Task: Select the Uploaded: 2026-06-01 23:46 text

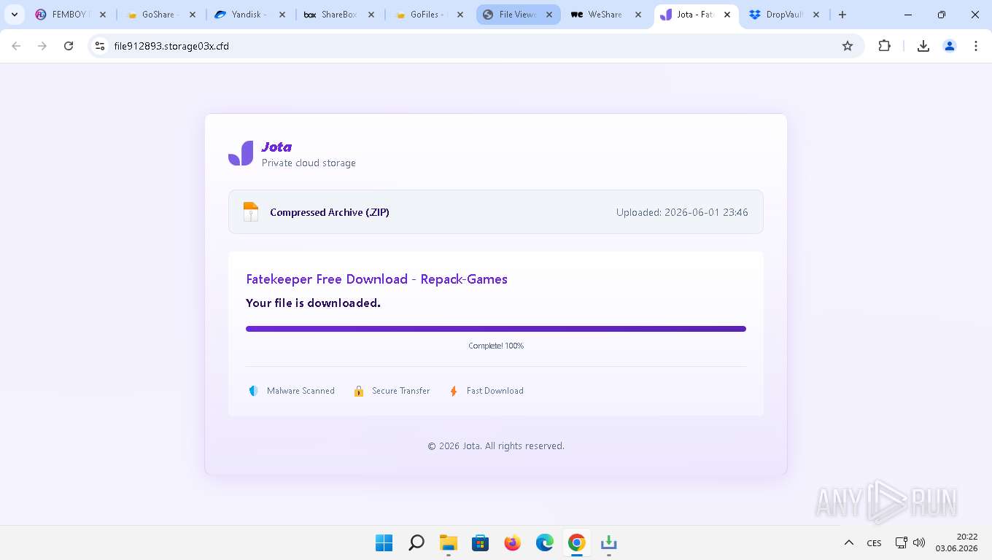Action: (682, 212)
